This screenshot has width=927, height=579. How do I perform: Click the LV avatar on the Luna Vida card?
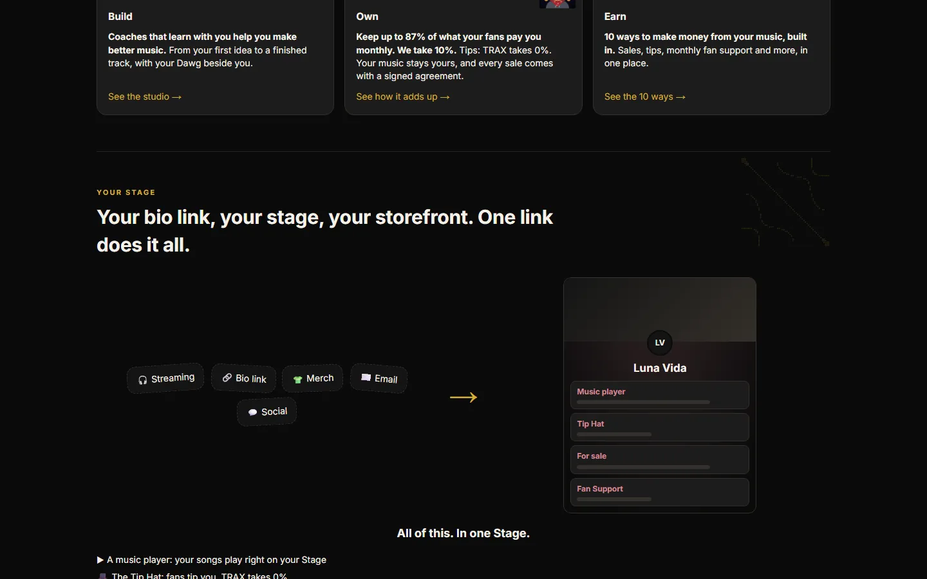[660, 342]
